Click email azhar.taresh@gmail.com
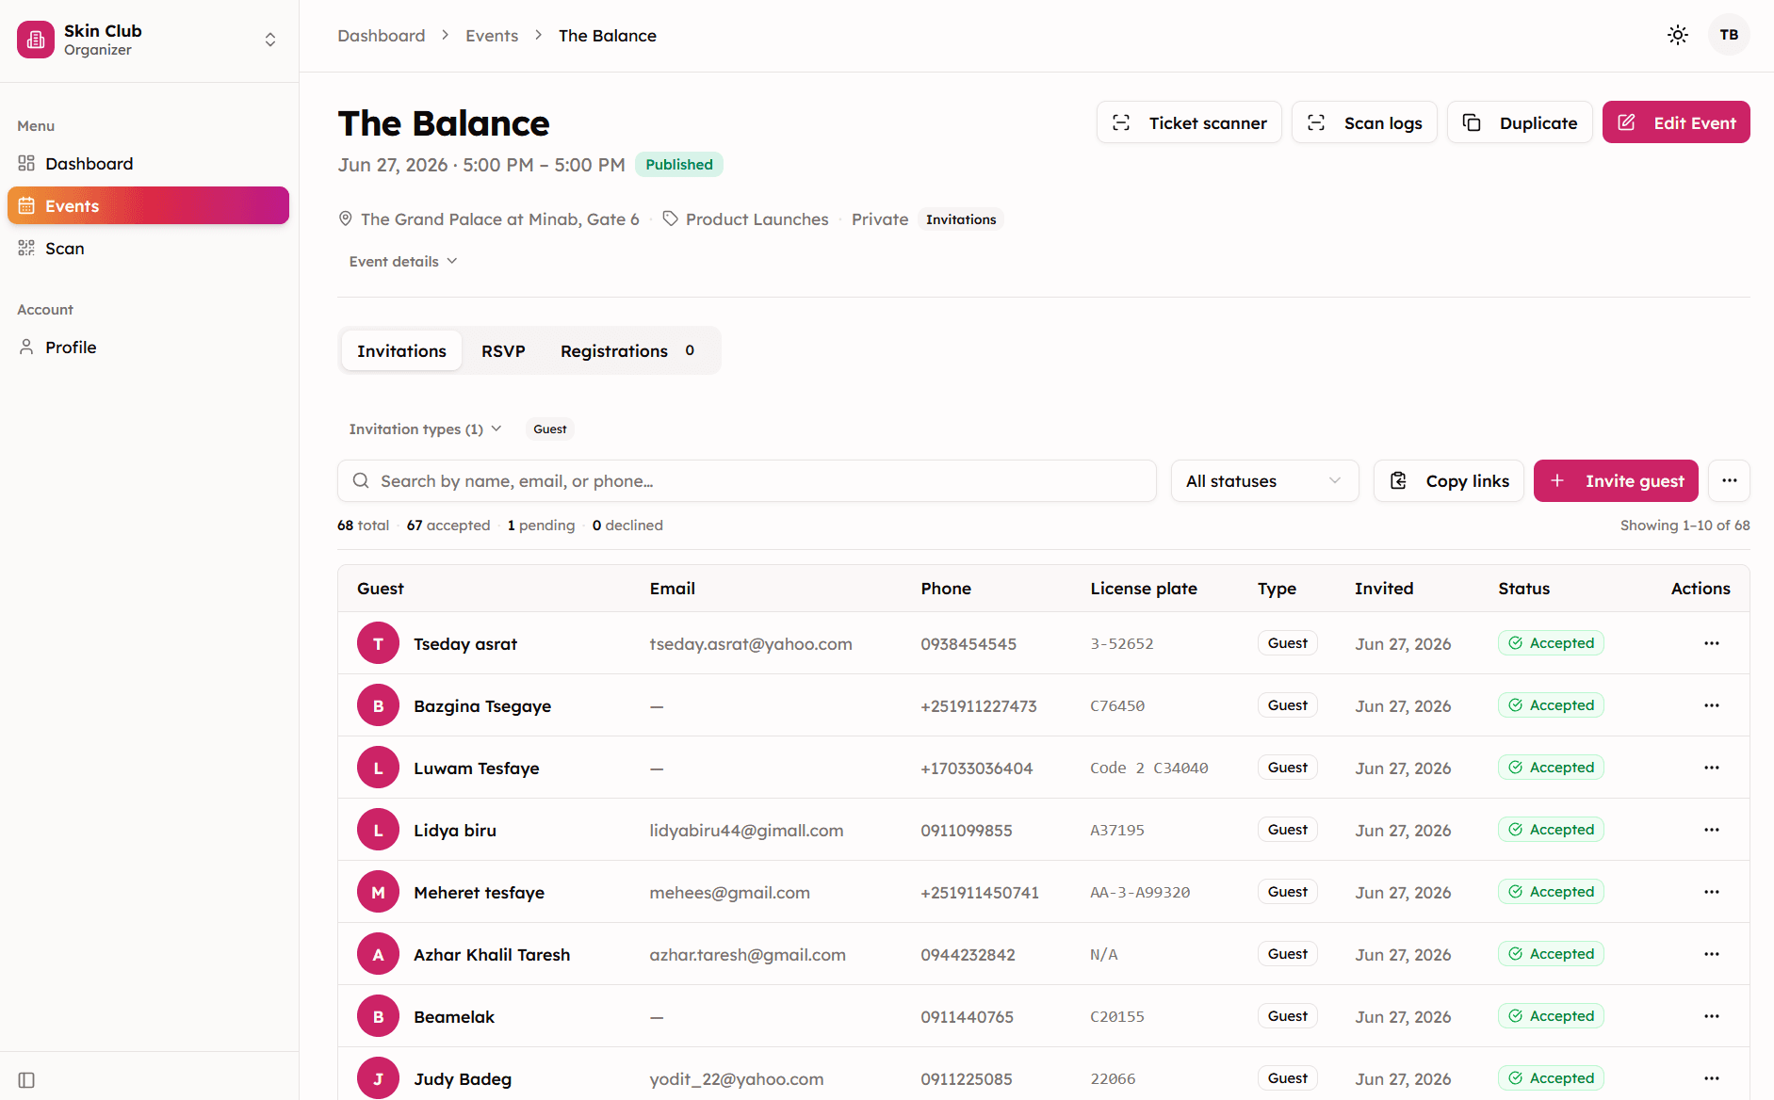The height and width of the screenshot is (1100, 1774). coord(747,955)
